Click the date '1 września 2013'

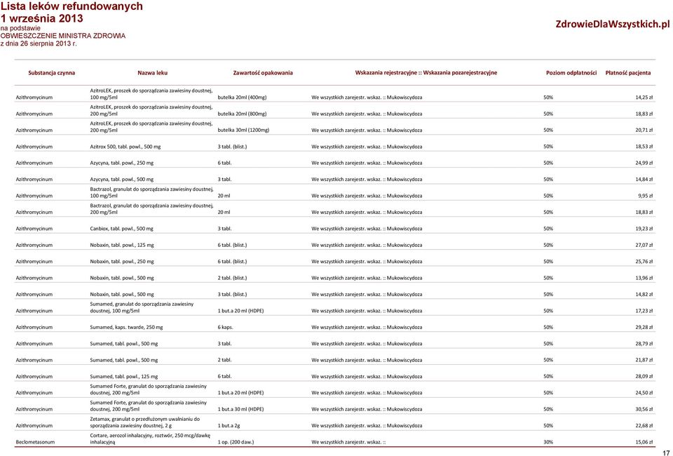(41, 18)
